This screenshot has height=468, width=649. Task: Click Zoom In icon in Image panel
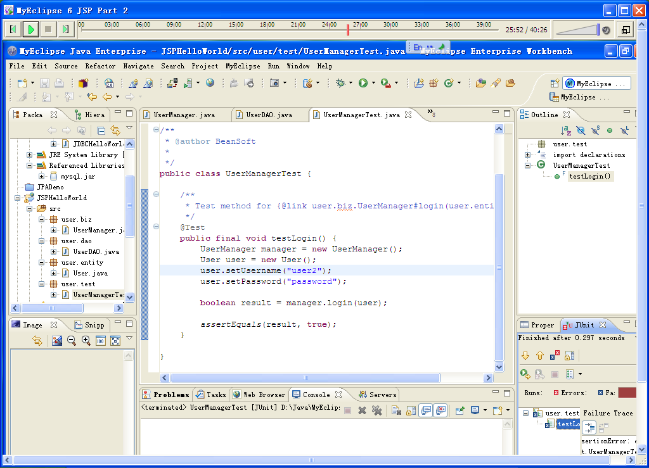(86, 341)
